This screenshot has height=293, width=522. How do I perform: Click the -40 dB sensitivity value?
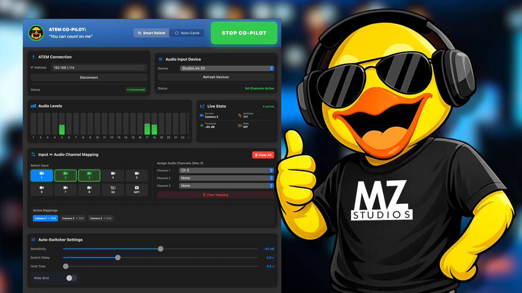(269, 249)
